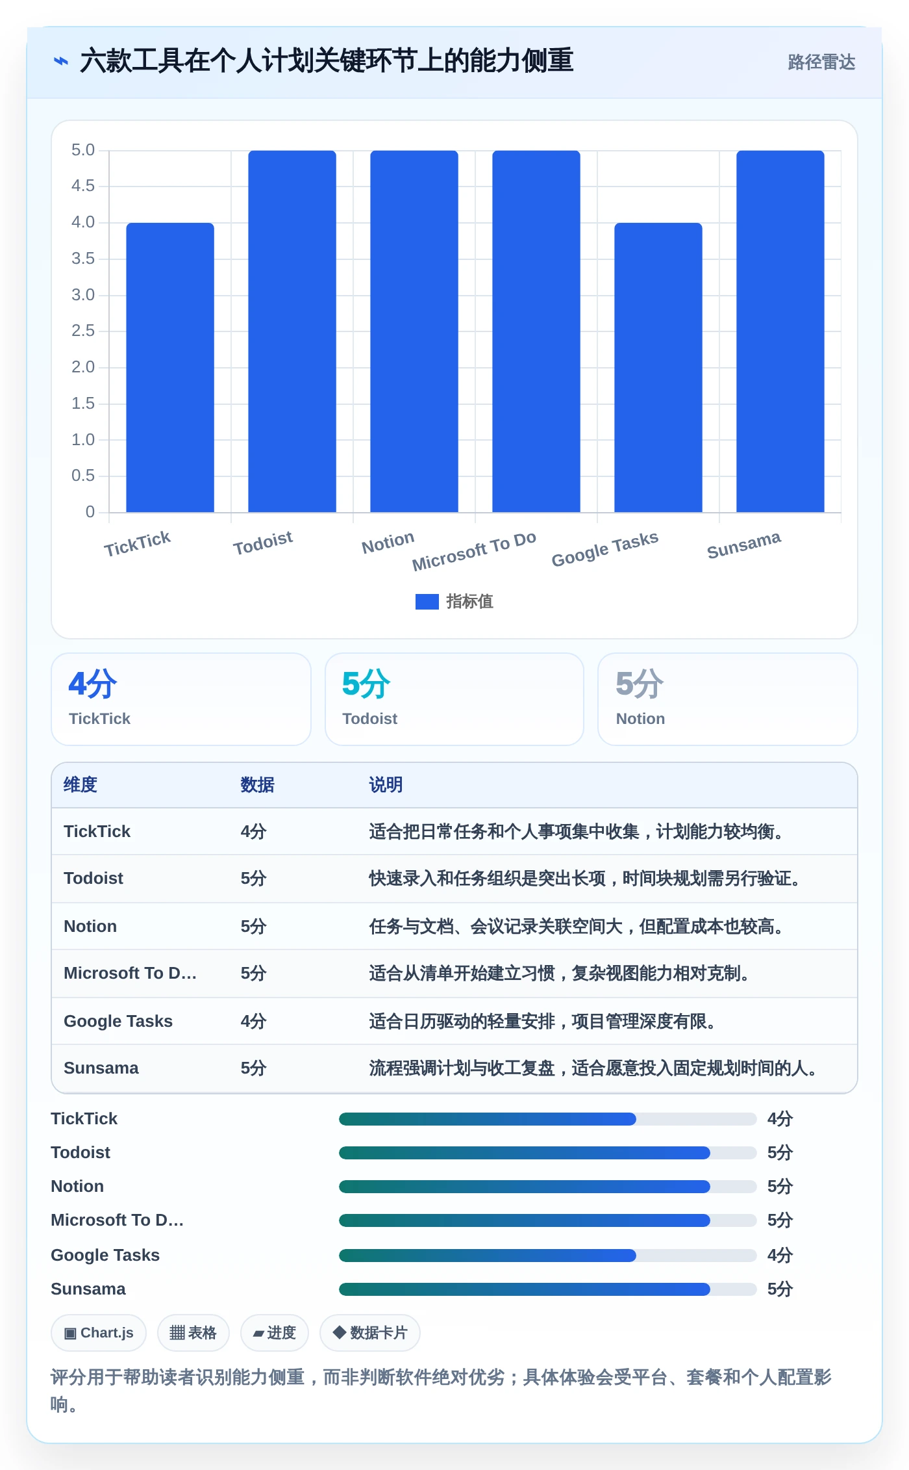Screen dimensions: 909x1470
Task: Click the Sunsama x-axis label
Action: pyautogui.click(x=744, y=545)
